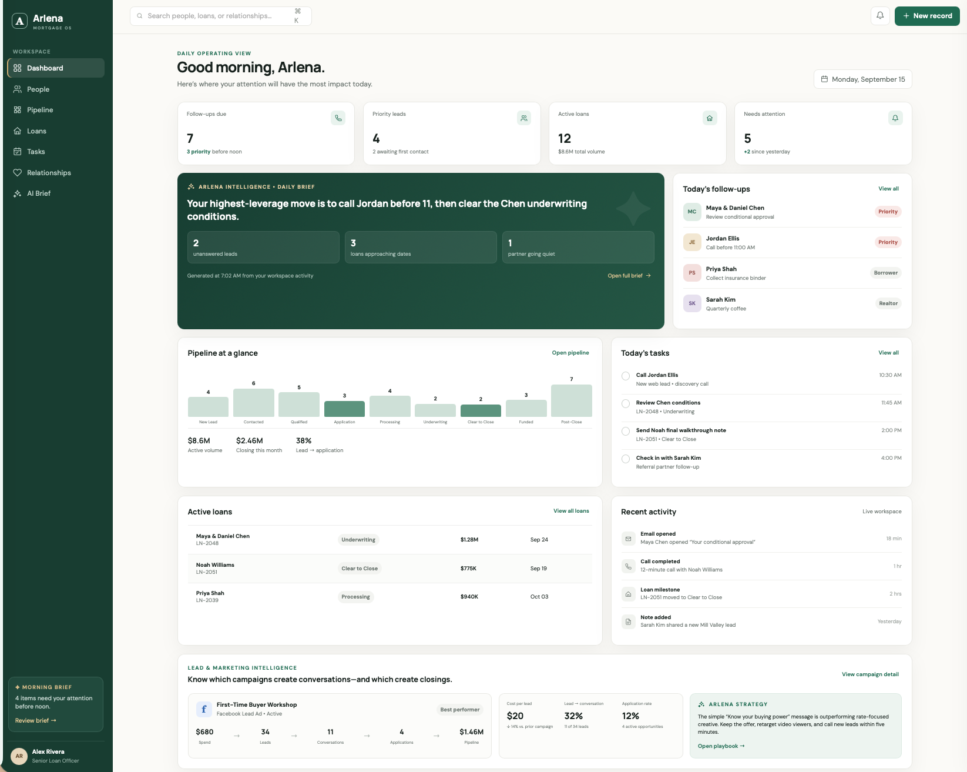
Task: Focus the search people, loans field
Action: pos(220,16)
